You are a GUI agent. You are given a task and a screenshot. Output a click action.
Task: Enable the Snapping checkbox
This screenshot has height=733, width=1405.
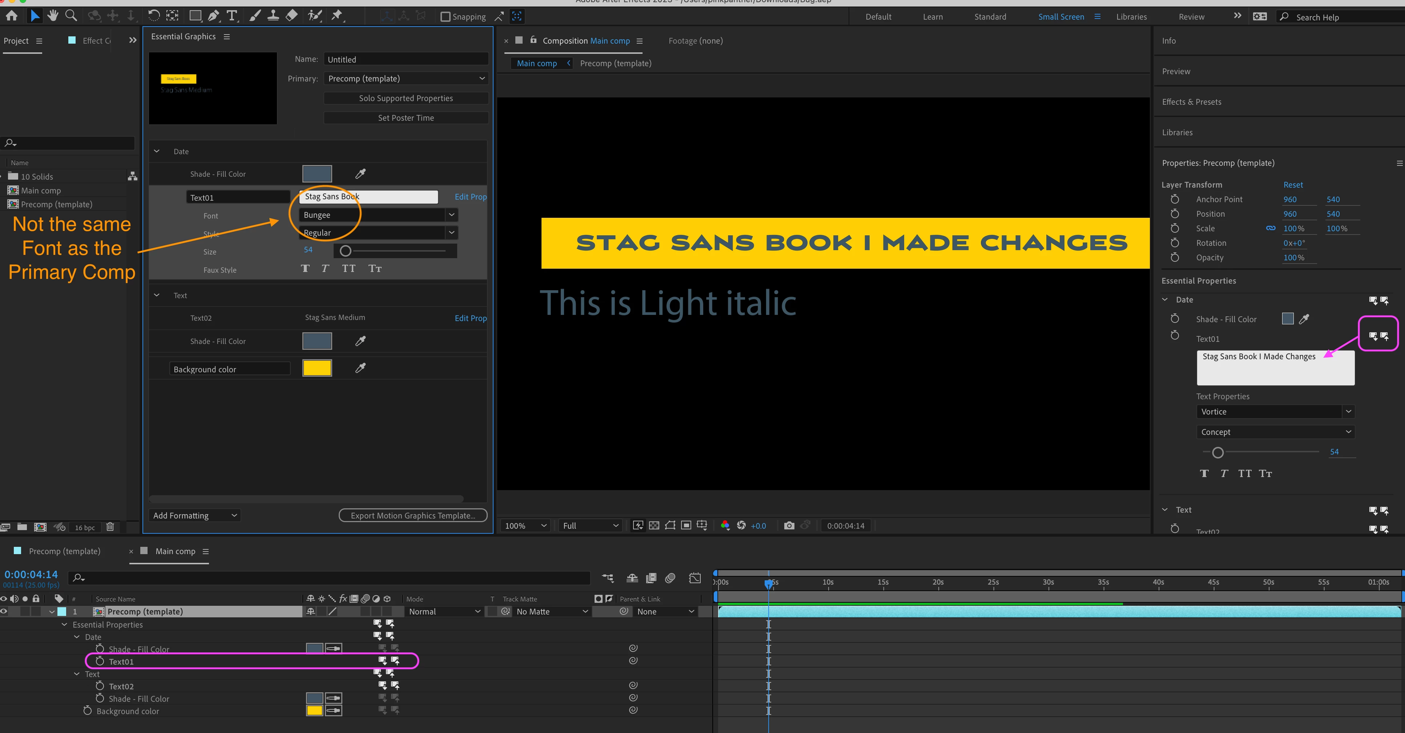pos(446,17)
